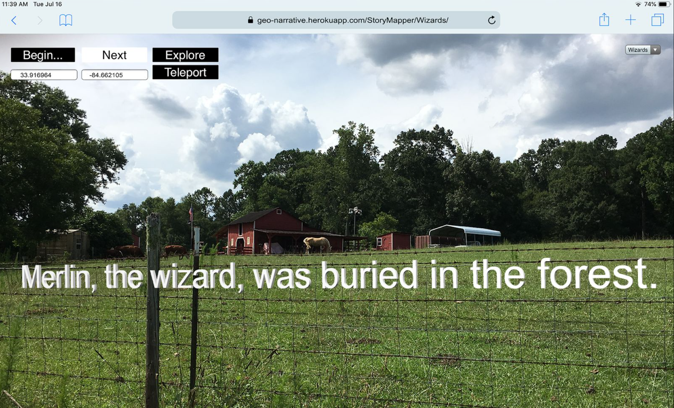Click the URL address bar
This screenshot has height=408, width=674.
[337, 20]
